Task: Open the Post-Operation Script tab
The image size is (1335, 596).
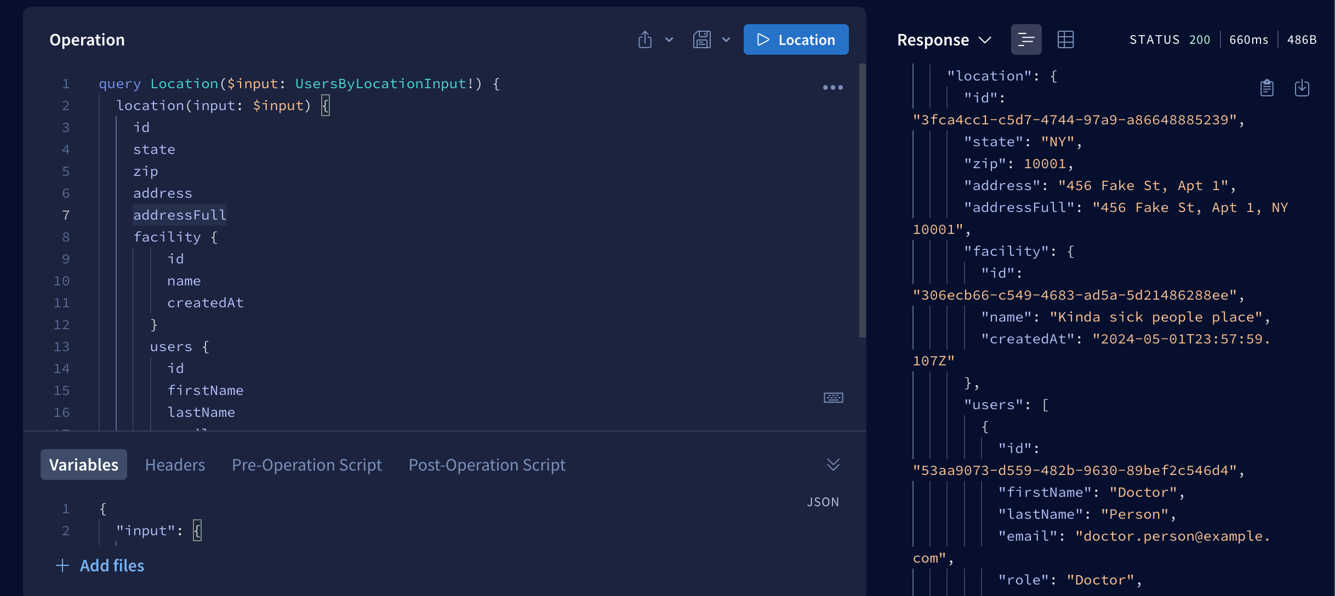Action: point(487,465)
